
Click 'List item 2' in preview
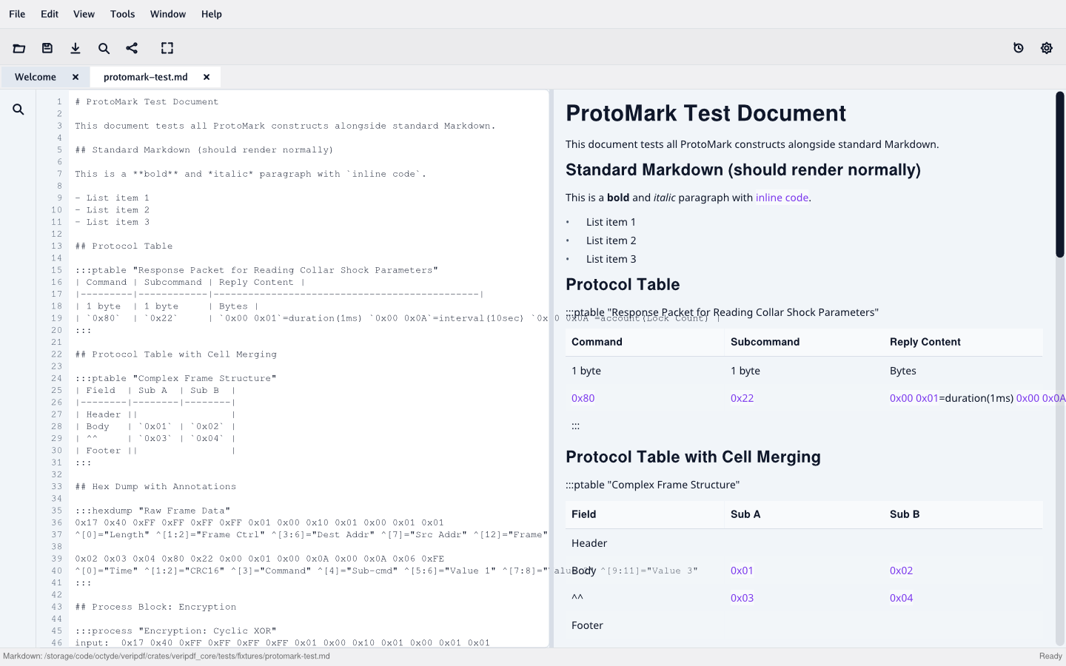[611, 240]
